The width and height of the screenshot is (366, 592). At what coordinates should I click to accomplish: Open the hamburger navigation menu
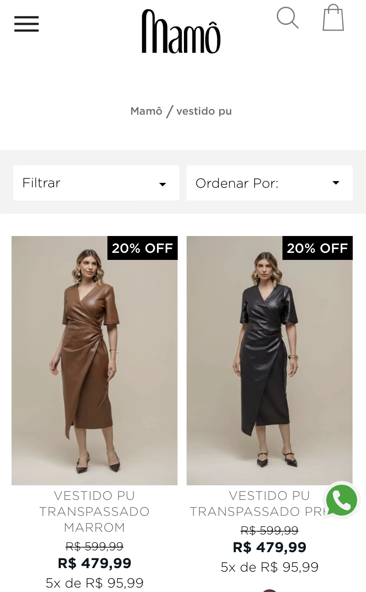[x=27, y=24]
